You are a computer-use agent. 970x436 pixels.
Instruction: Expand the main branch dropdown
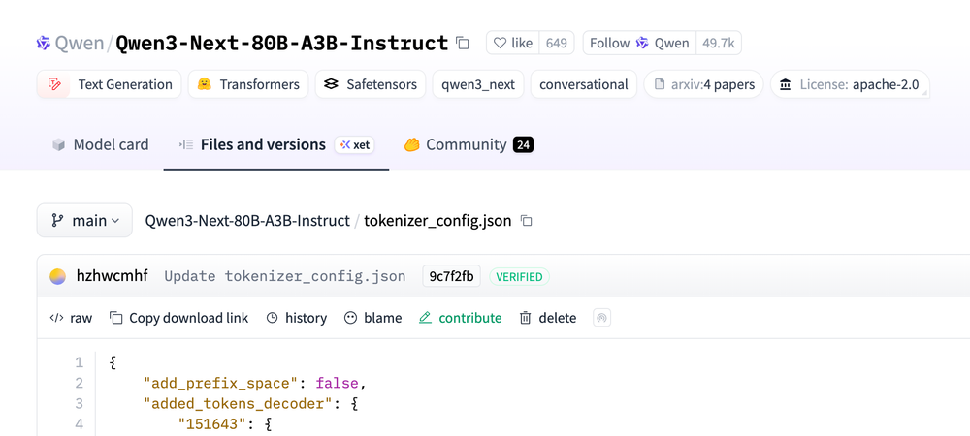click(x=84, y=221)
